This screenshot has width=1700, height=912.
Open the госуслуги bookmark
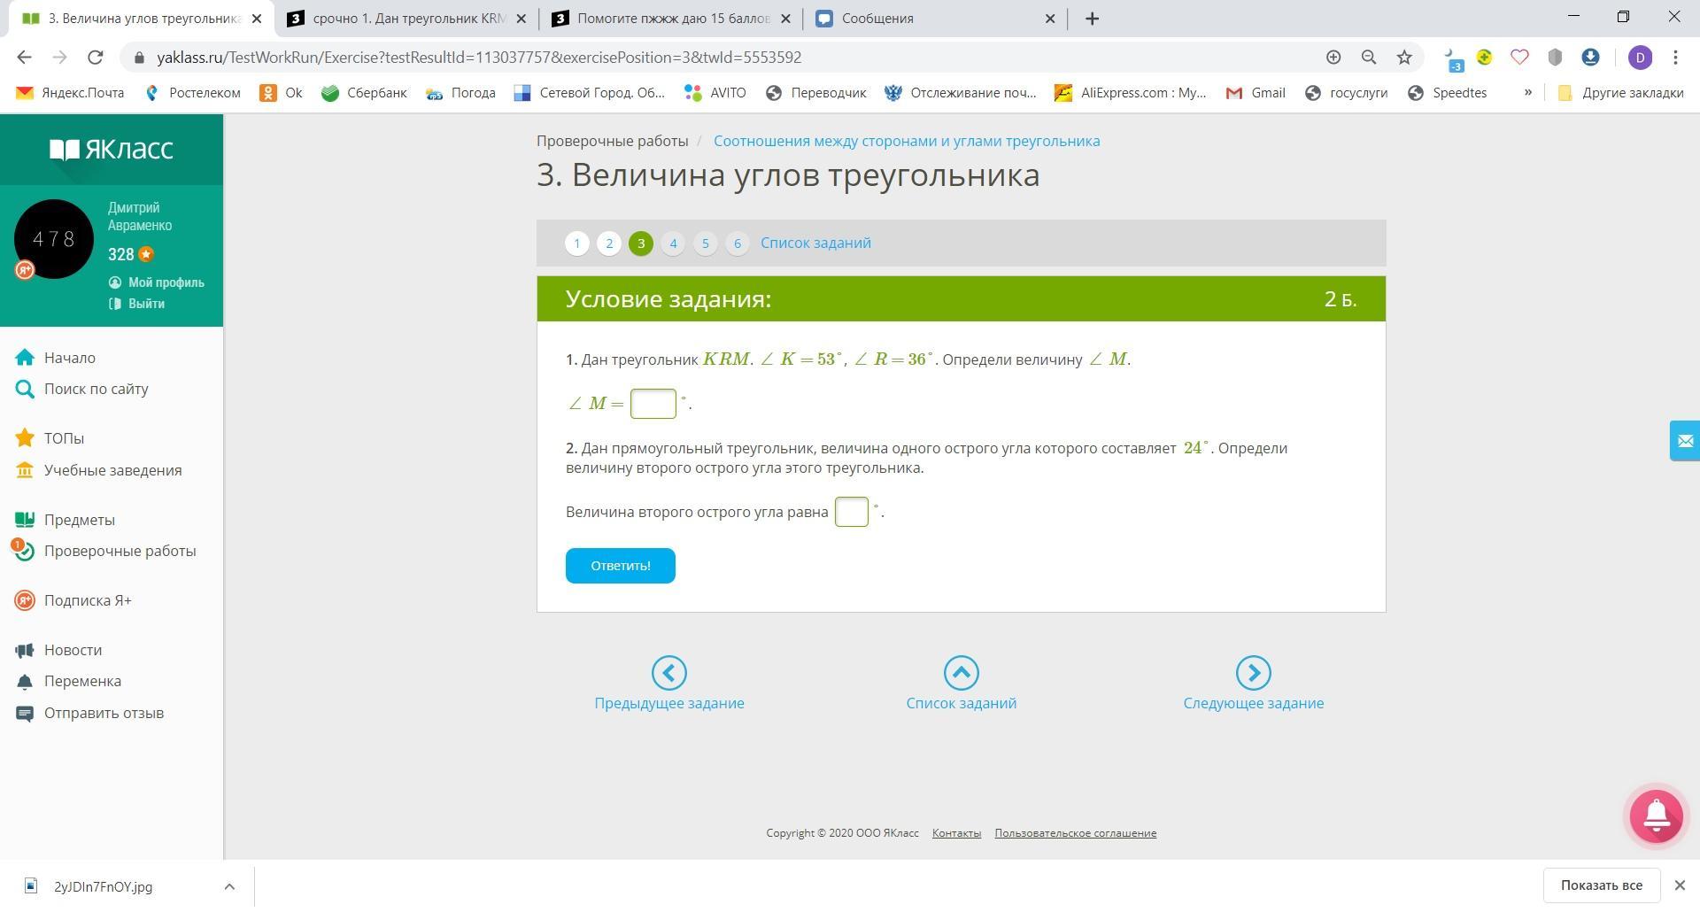coord(1346,93)
